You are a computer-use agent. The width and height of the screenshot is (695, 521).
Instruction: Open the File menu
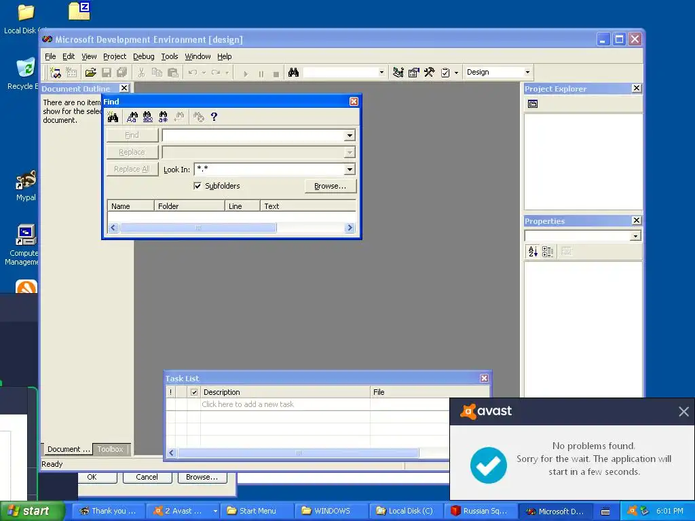click(x=50, y=56)
